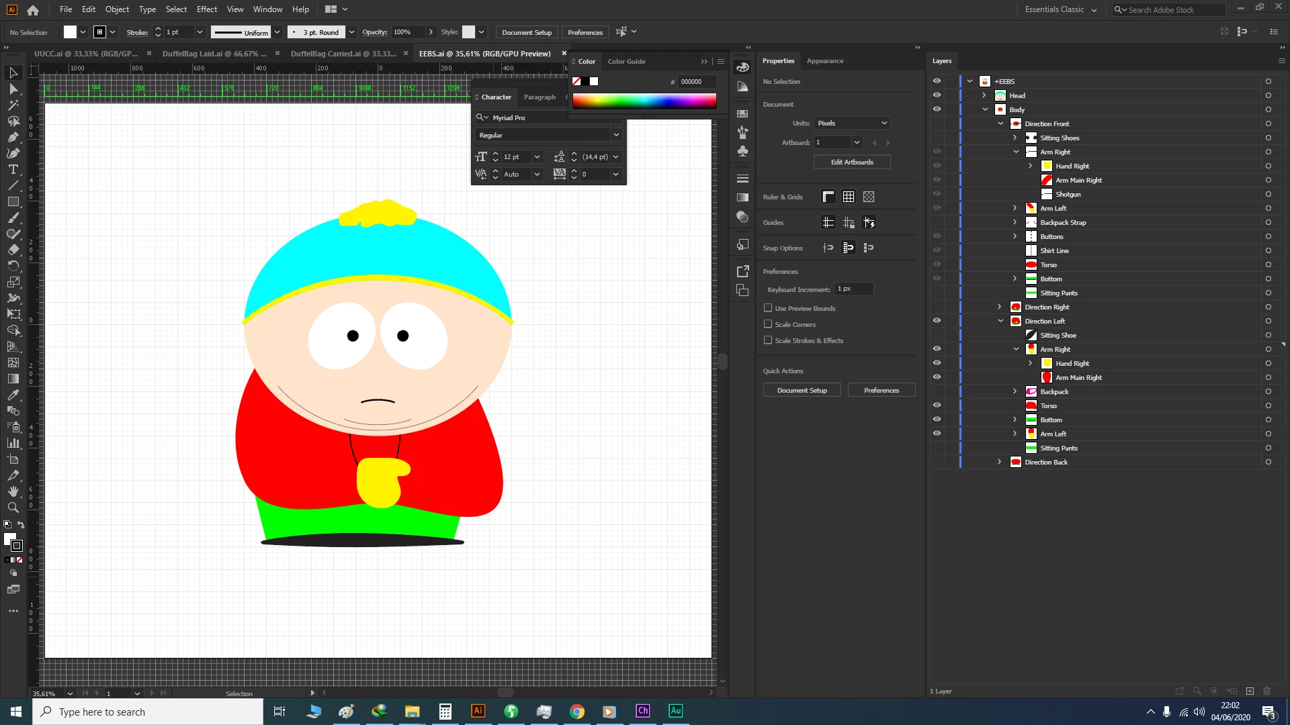Enable Scale Strokes & Effects checkbox
This screenshot has width=1290, height=725.
[x=768, y=340]
